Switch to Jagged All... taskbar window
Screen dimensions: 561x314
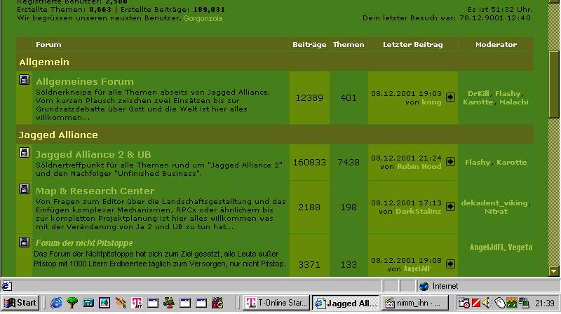pos(346,303)
